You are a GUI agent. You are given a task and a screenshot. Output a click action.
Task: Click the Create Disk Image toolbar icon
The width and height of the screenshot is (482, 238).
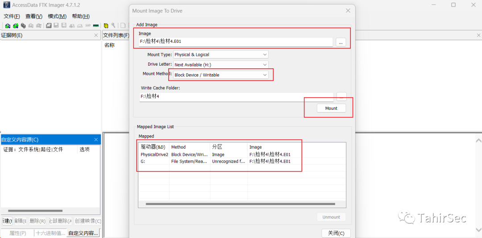49,25
